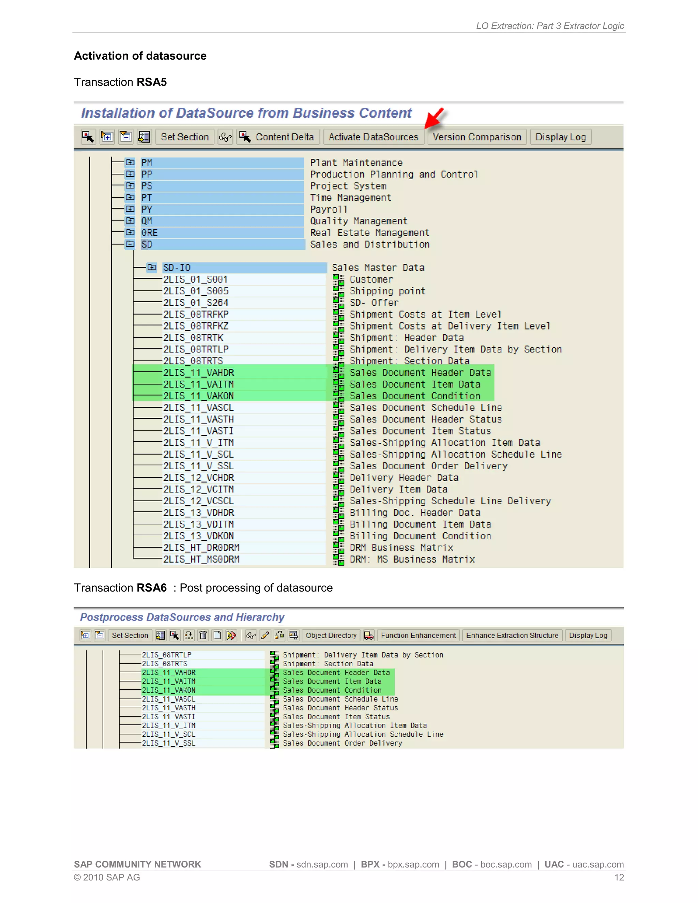The image size is (698, 903).
Task: Collapse the SD Sales and Distribution node
Action: coord(130,244)
